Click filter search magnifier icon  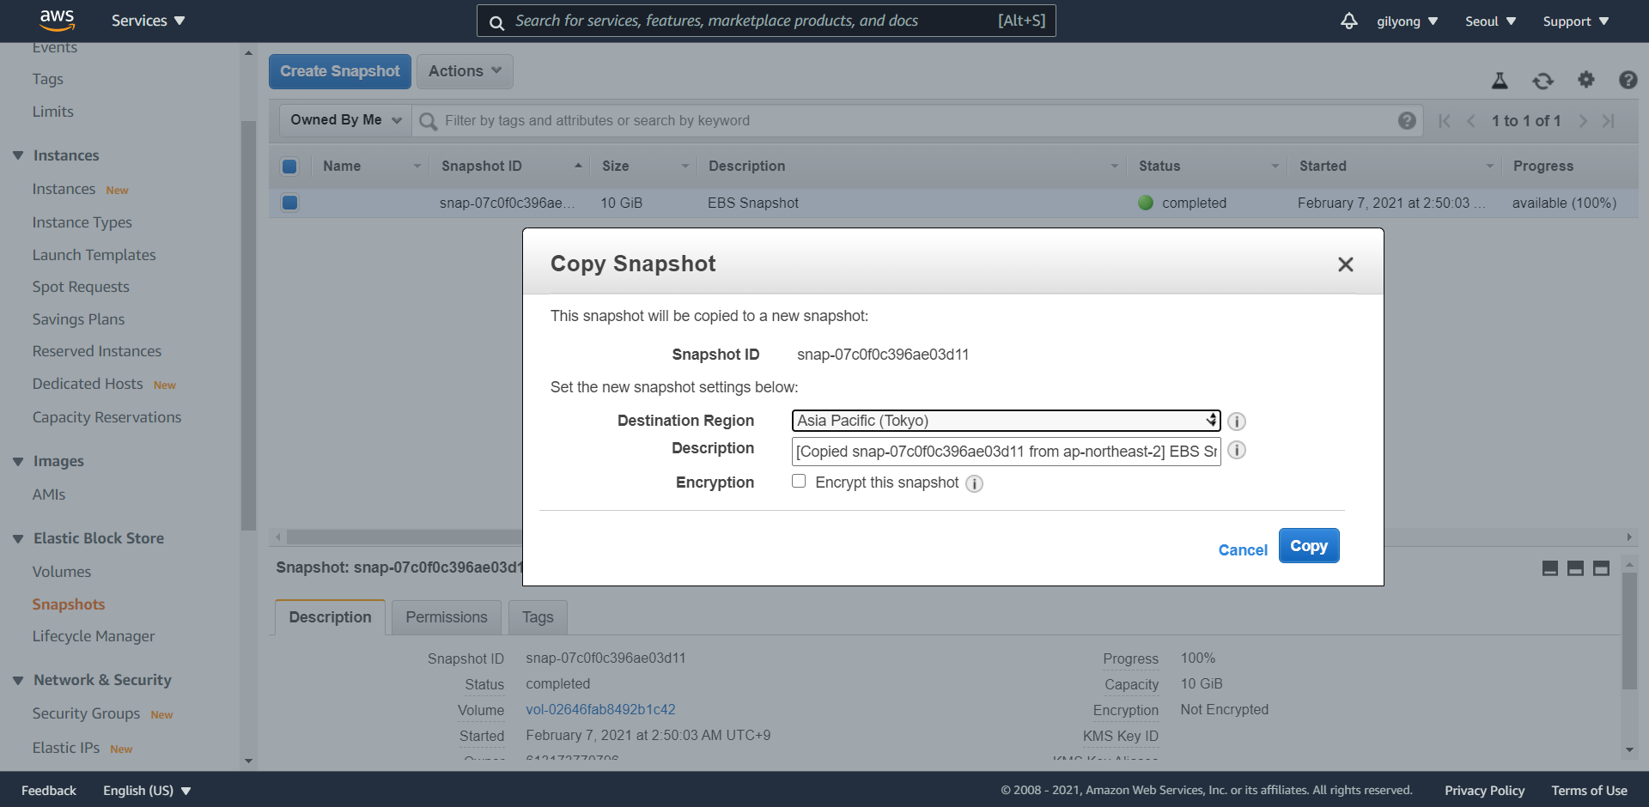[428, 121]
